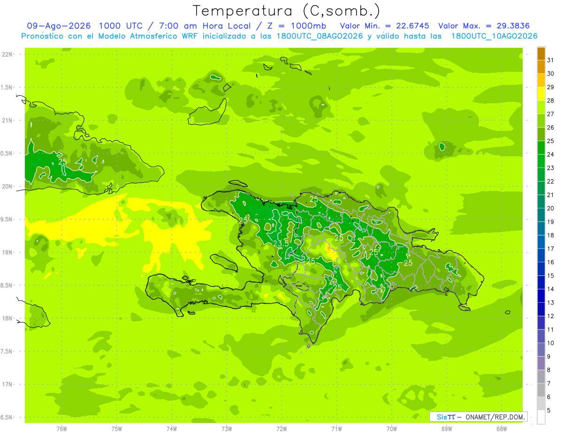
Task: Click the white swatch below legend 5
Action: [x=541, y=417]
